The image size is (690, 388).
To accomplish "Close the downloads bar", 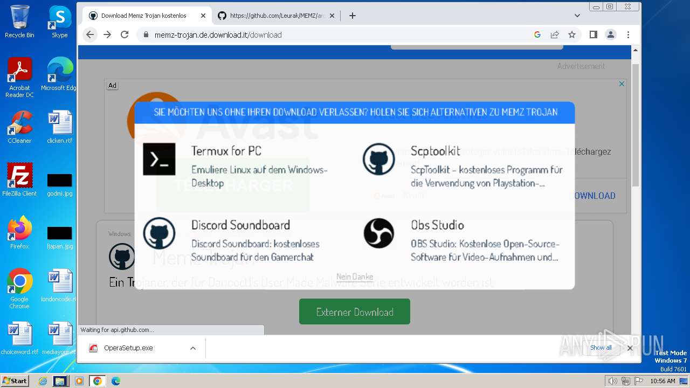I will [630, 348].
